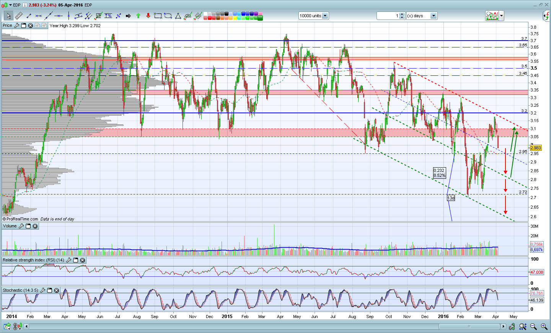Open Stochastic indicator settings wrench
This screenshot has height=333, width=551.
43,291
